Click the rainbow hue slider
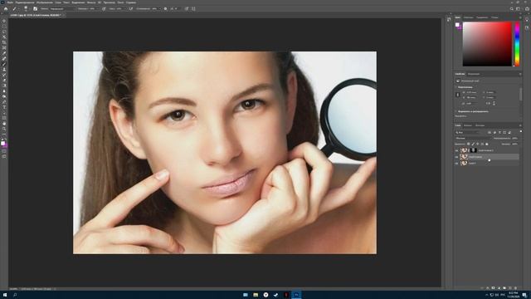This screenshot has height=299, width=531. click(x=517, y=44)
